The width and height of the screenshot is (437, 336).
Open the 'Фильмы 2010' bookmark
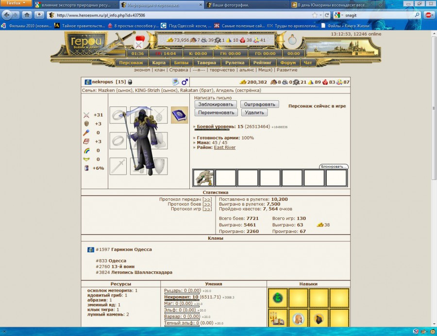pyautogui.click(x=27, y=26)
